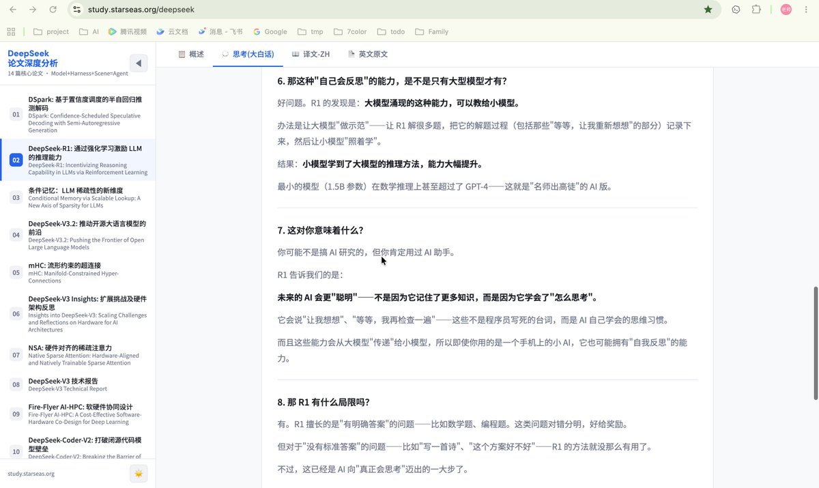
Task: Open paper 01 DSpark in sidebar
Action: coord(78,115)
